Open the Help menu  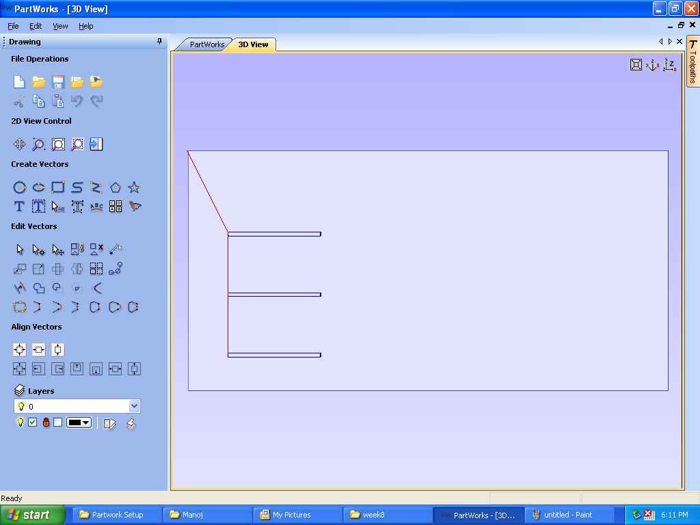(85, 26)
